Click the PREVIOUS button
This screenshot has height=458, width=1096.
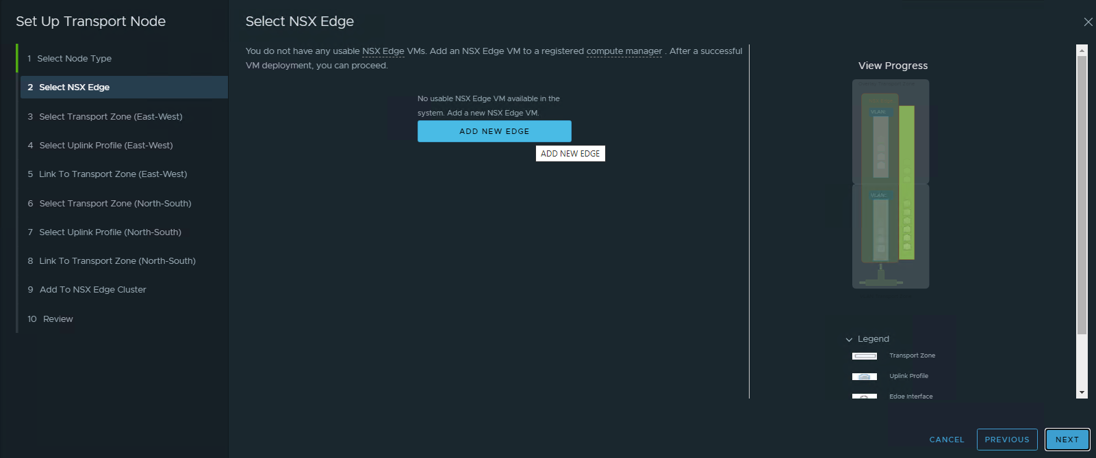point(1007,440)
